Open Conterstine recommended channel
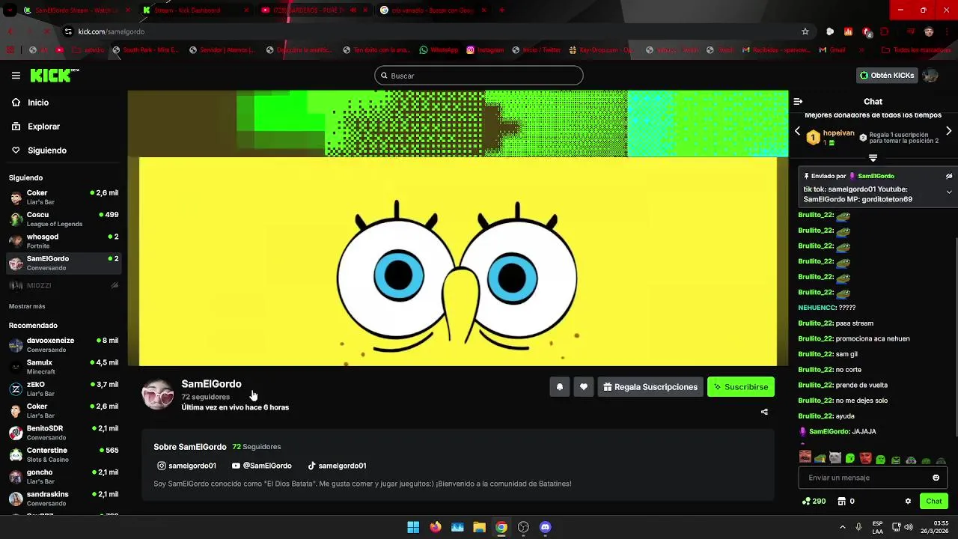 coord(64,454)
